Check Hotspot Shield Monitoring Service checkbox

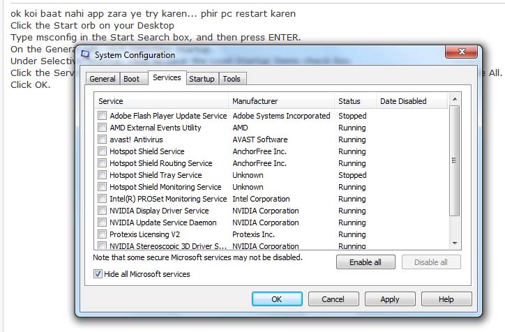102,187
